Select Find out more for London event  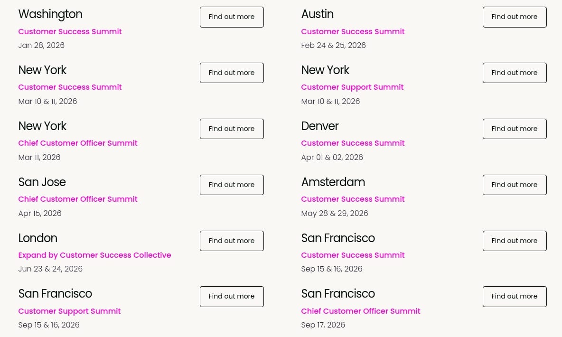pyautogui.click(x=232, y=241)
